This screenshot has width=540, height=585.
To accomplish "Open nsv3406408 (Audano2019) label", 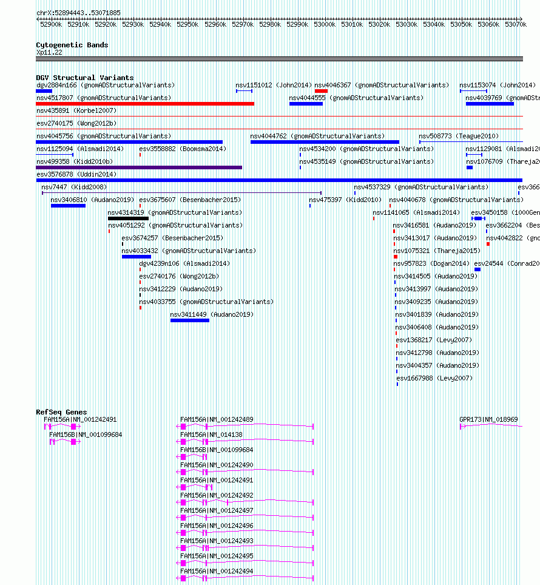I will 437,327.
